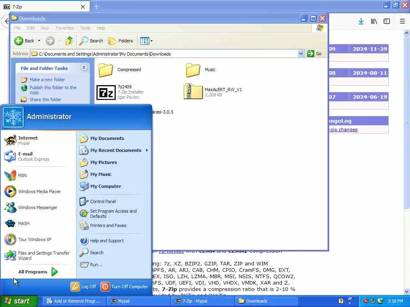Viewport: 410px width, 307px height.
Task: Open browser downloads arrow icon
Action: [x=361, y=22]
